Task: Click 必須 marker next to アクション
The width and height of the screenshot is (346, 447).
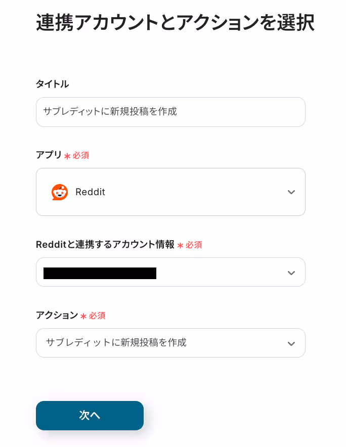Action: coord(97,316)
